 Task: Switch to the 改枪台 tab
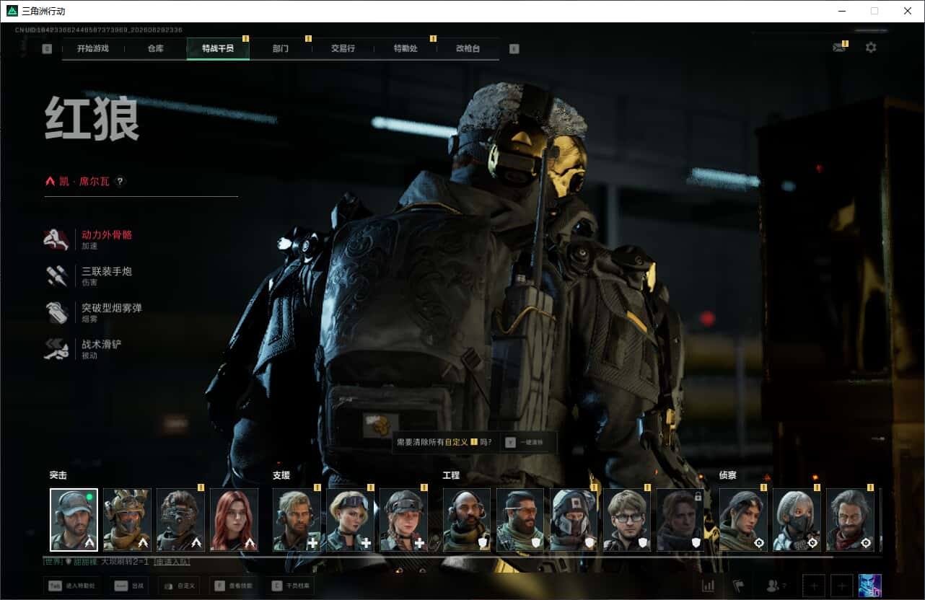(468, 49)
